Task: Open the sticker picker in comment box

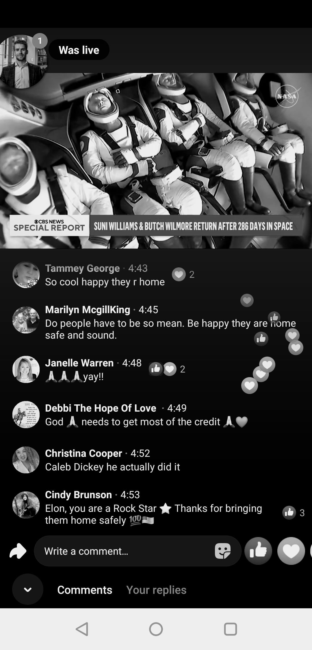Action: (223, 551)
